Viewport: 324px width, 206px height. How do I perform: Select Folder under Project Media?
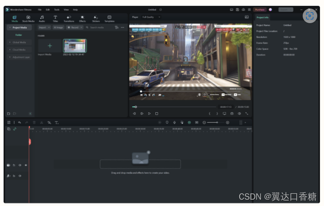coord(19,35)
